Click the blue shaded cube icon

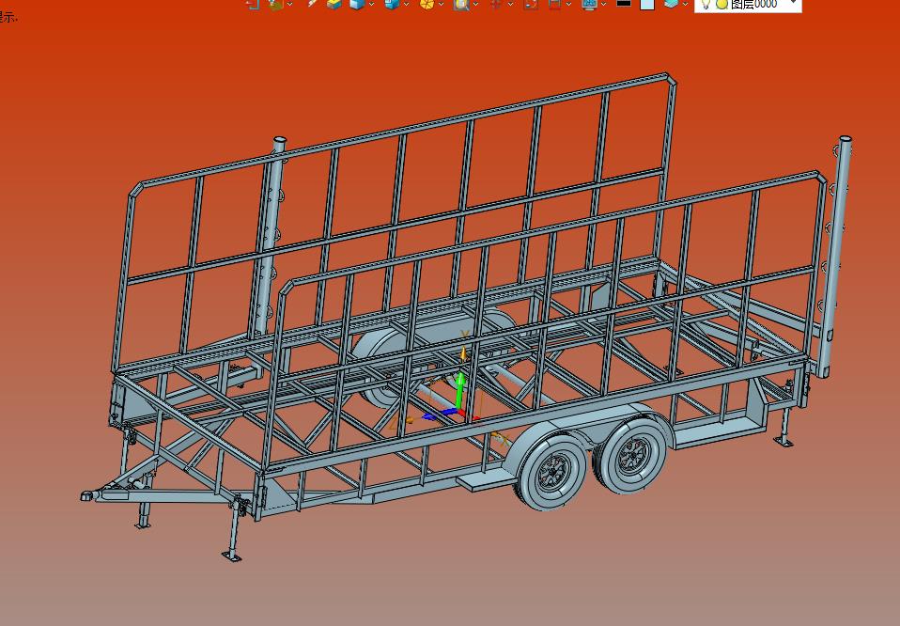[x=357, y=5]
